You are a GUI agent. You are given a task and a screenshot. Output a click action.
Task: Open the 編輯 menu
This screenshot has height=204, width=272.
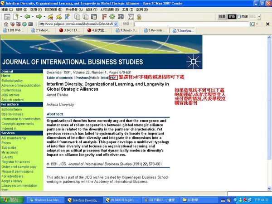tap(21, 10)
